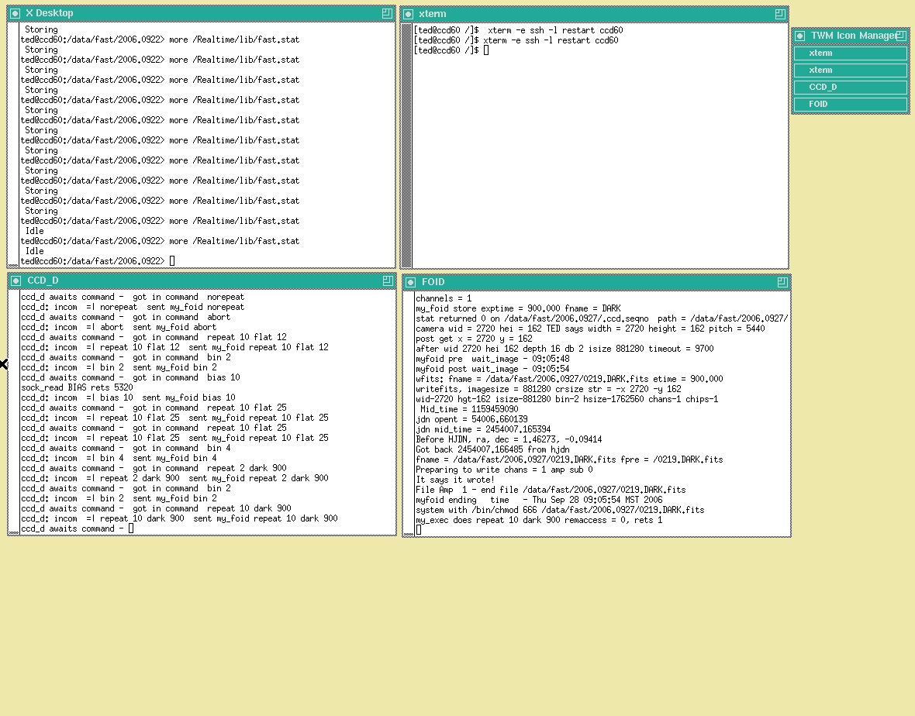Click the CCD_D terminal scrollbar
Screen dimensions: 915x716
click(13, 411)
